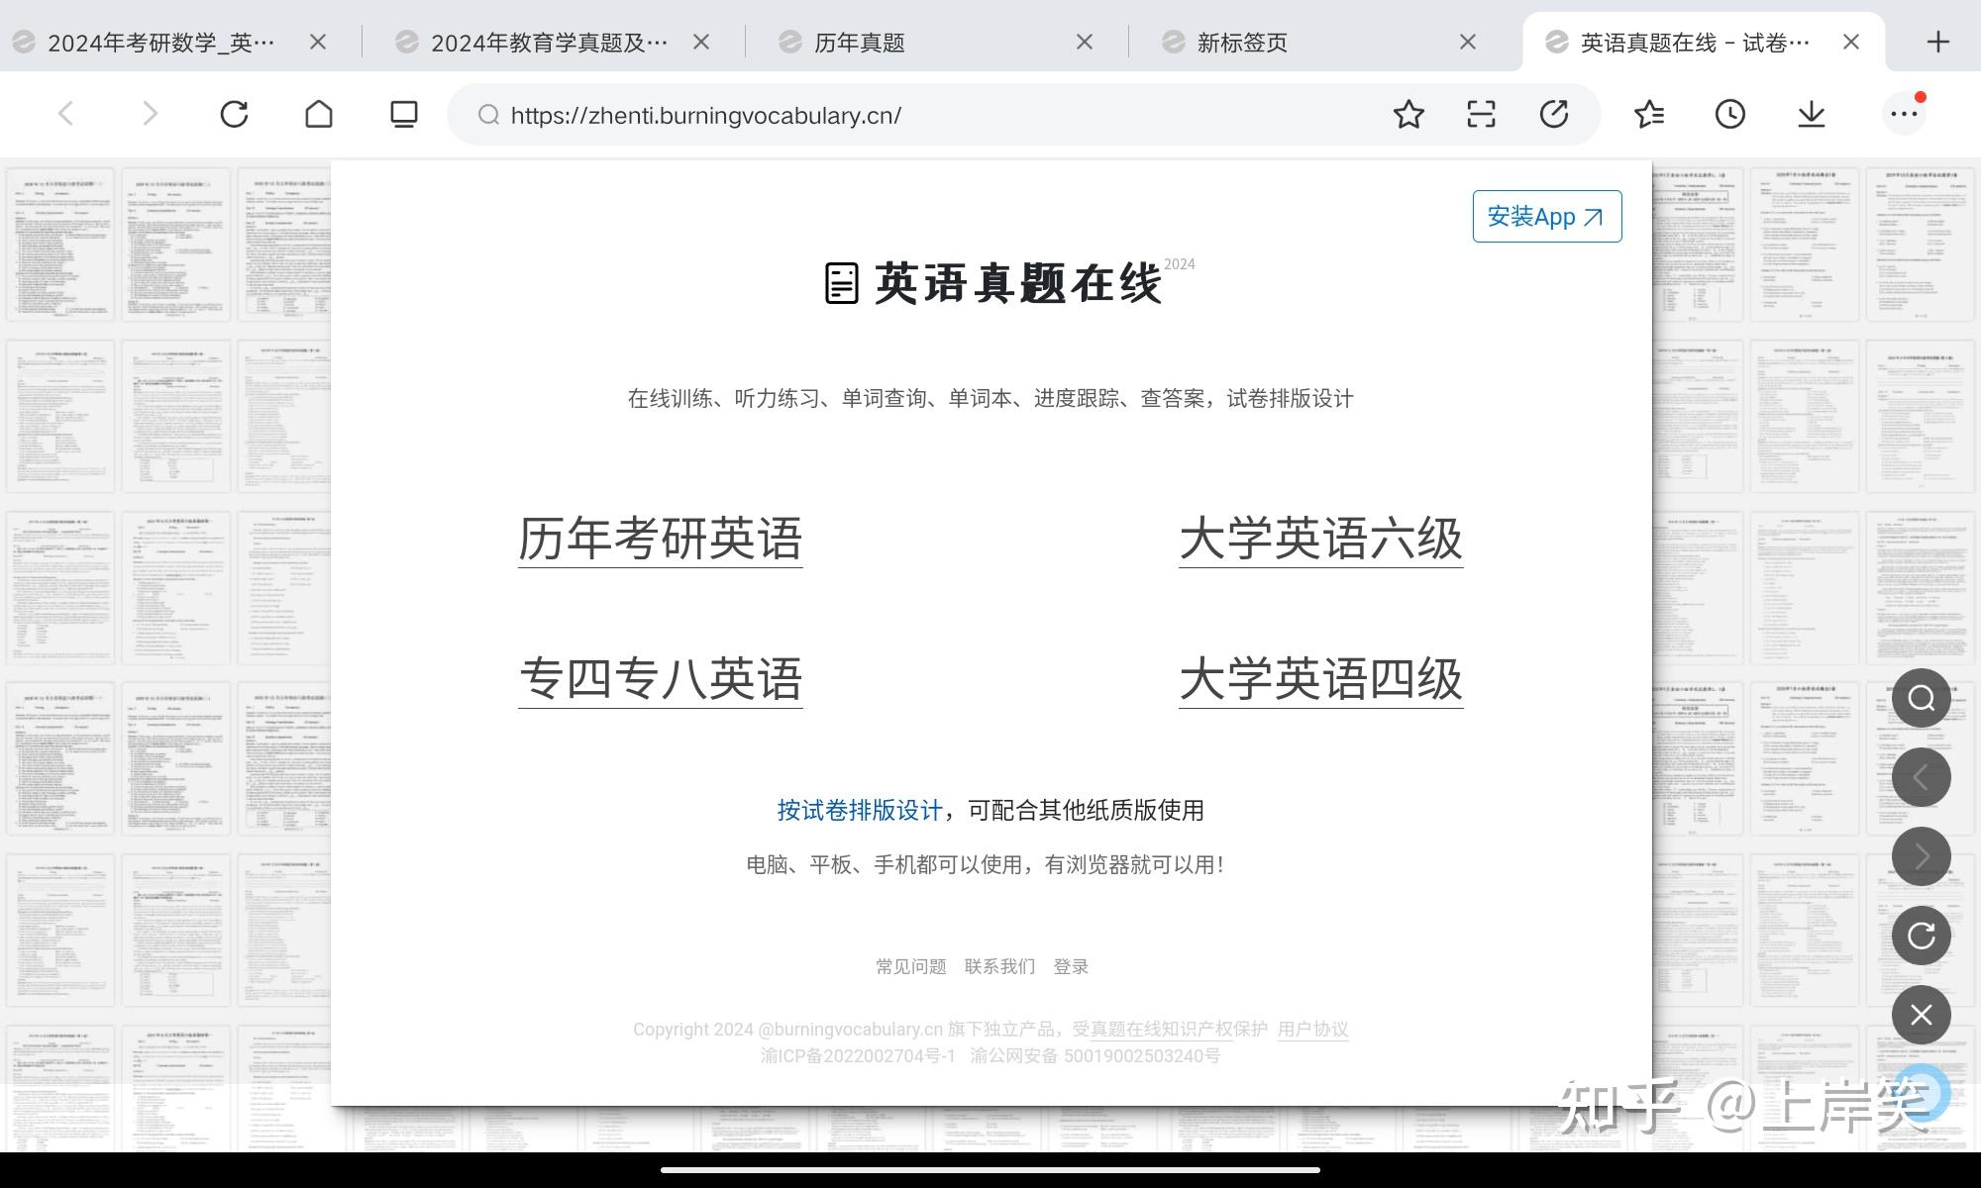This screenshot has width=1981, height=1188.
Task: Open the scan QR icon in address bar
Action: click(x=1481, y=115)
